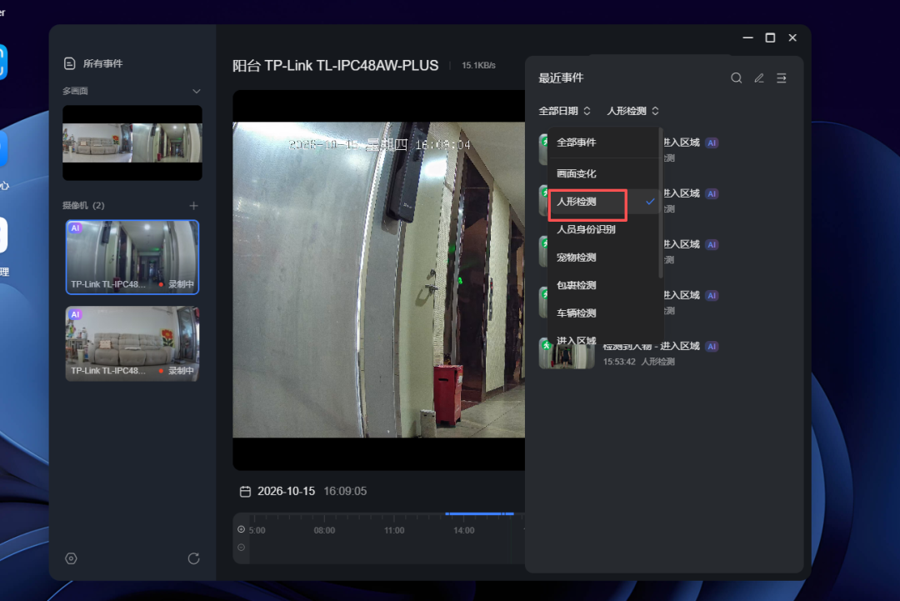The image size is (900, 601).
Task: Click the title 阳台 TP-Link TL-IPC48AW-PLUS
Action: [335, 66]
